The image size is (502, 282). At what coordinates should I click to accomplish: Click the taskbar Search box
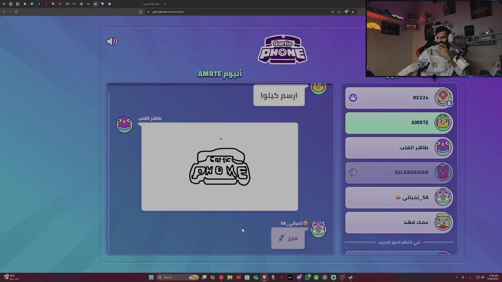point(178,277)
